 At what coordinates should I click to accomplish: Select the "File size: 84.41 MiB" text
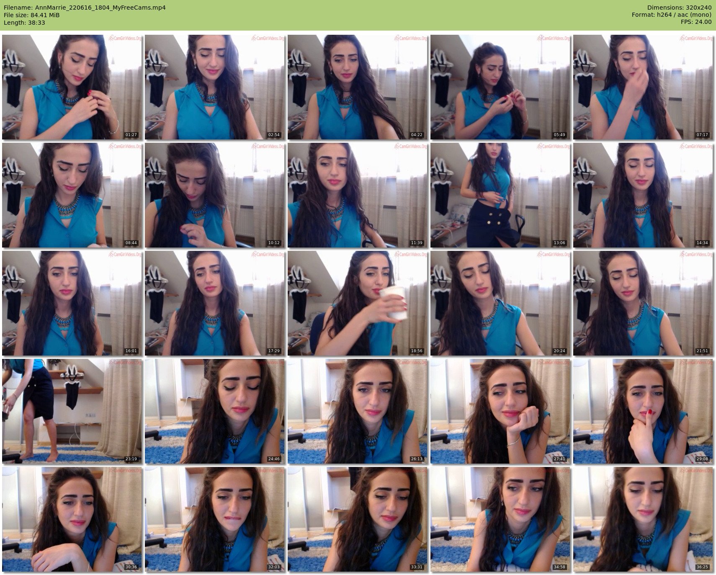(31, 15)
